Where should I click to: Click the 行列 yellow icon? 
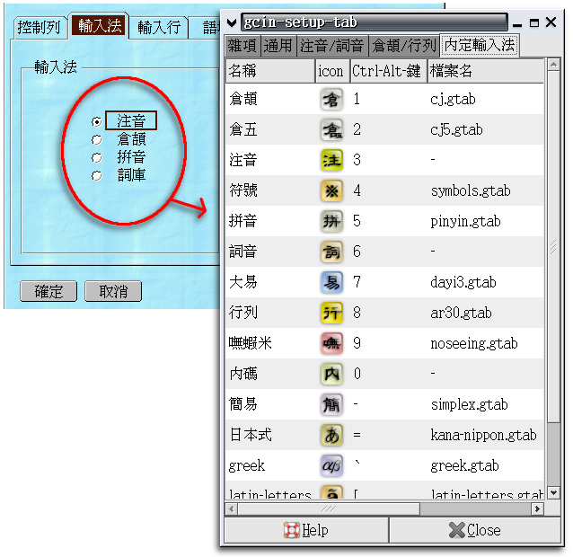331,313
